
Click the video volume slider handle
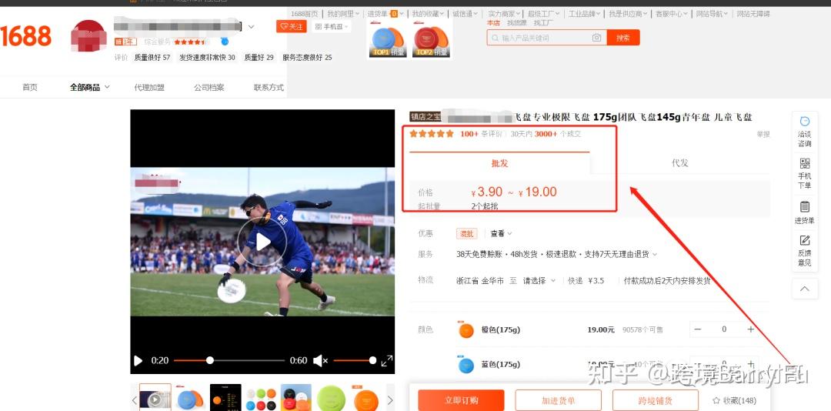pyautogui.click(x=372, y=361)
